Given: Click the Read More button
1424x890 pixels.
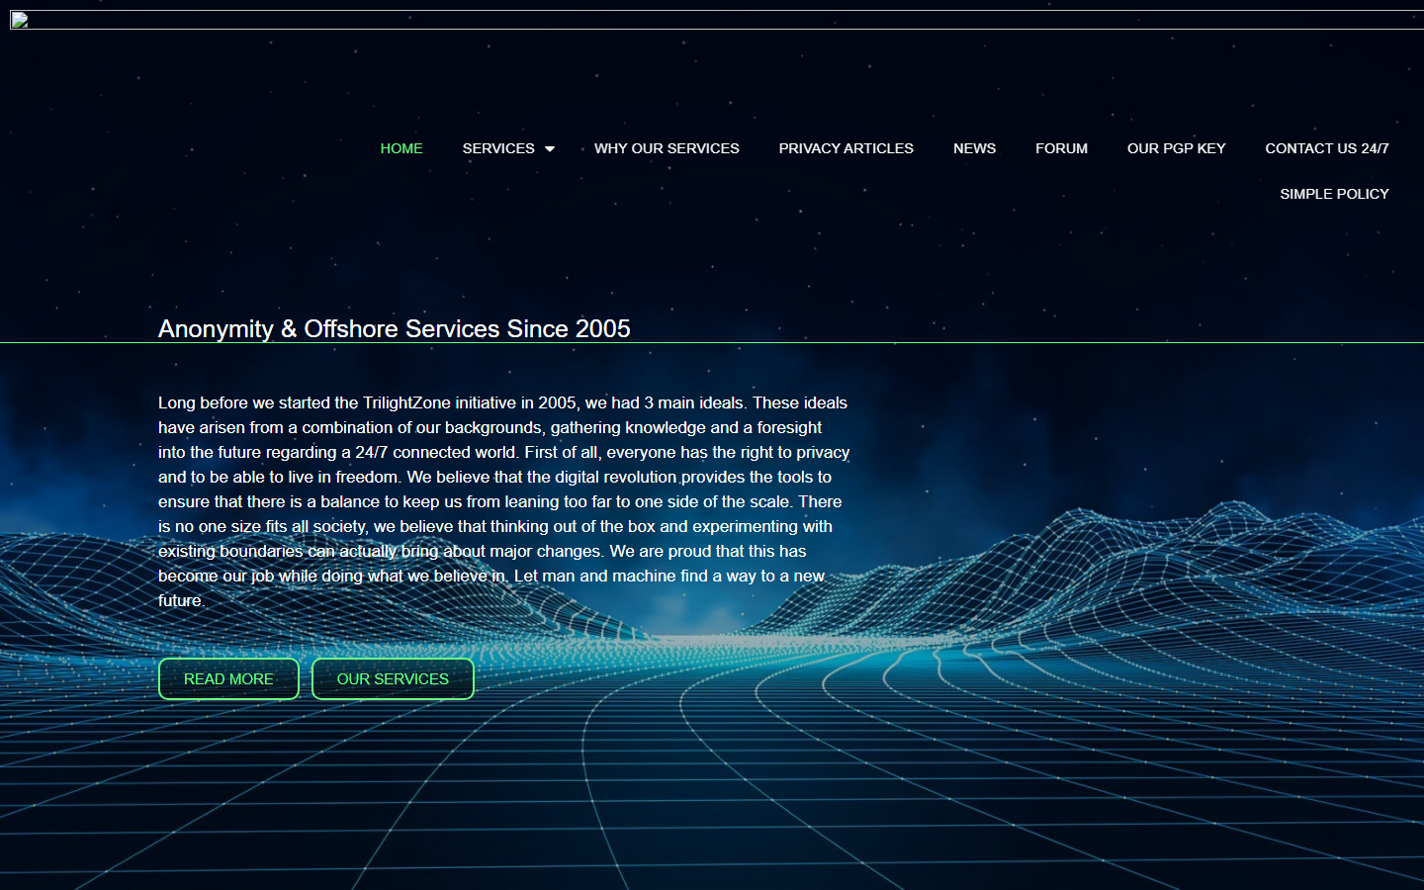Looking at the screenshot, I should 228,679.
